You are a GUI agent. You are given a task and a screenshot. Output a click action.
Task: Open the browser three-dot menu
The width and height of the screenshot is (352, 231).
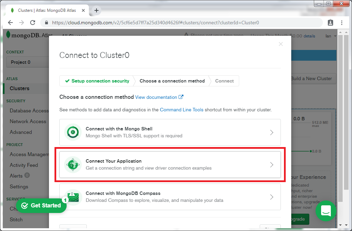342,23
